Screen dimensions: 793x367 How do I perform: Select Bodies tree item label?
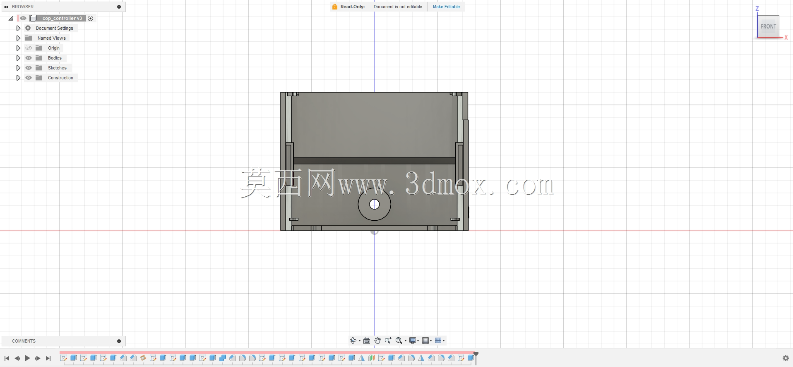pyautogui.click(x=55, y=58)
